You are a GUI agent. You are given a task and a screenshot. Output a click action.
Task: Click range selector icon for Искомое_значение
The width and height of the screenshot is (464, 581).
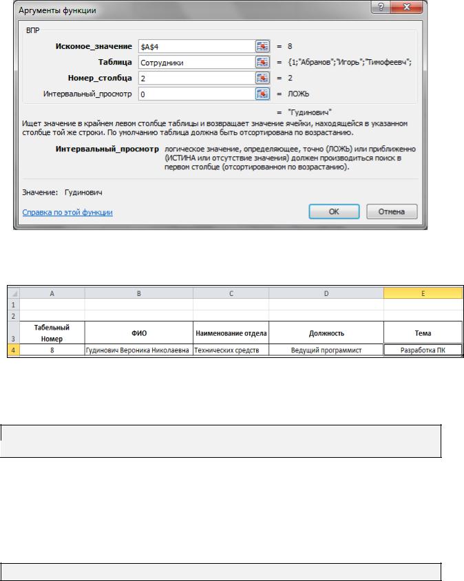[262, 46]
